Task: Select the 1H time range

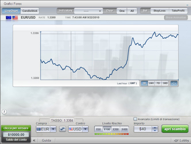Action: (x=144, y=83)
